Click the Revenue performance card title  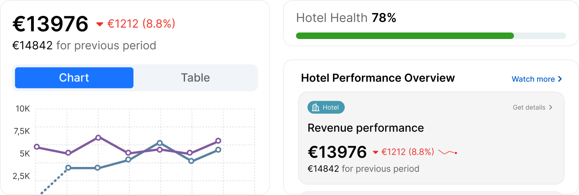click(x=366, y=128)
